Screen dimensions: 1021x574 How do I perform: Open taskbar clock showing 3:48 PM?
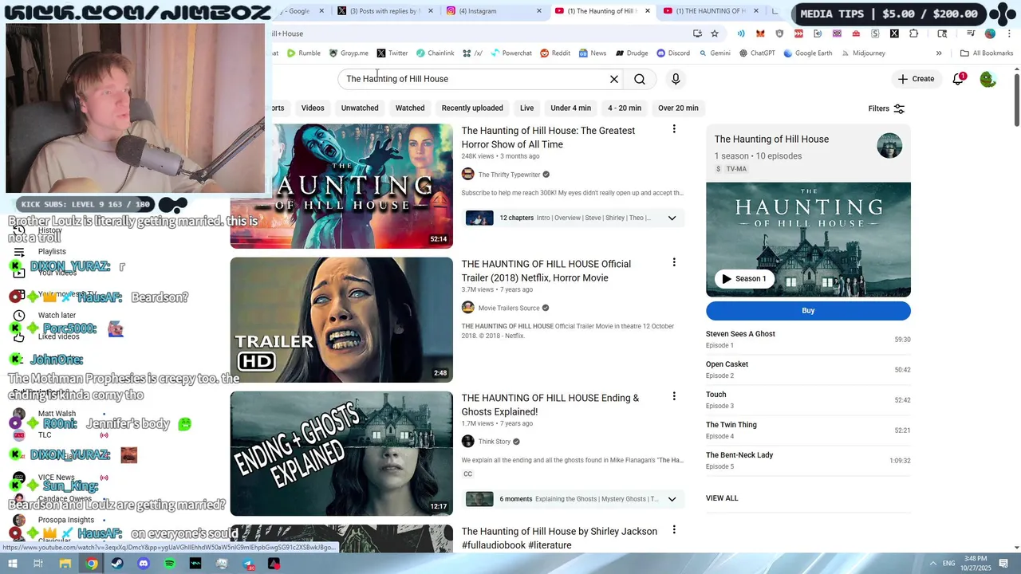coord(976,564)
